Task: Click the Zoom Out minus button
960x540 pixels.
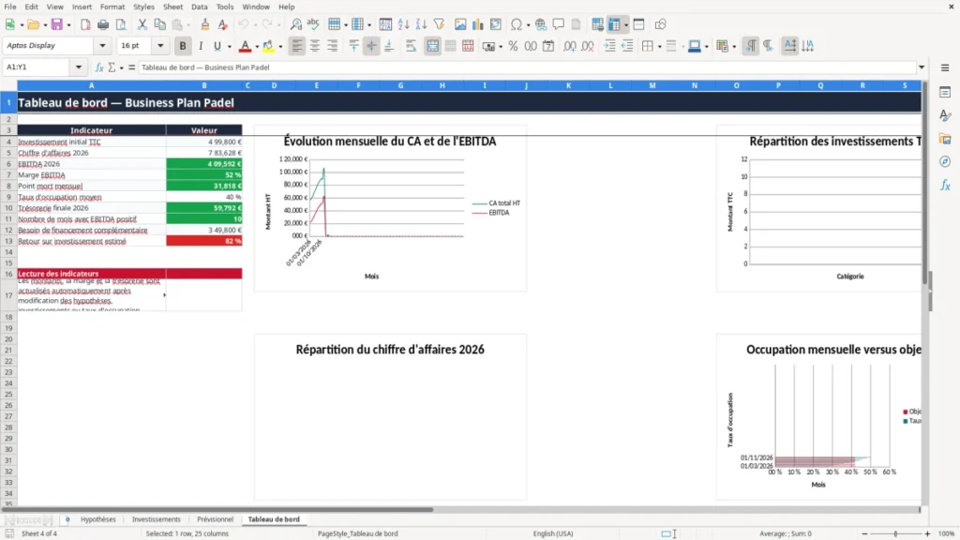Action: point(864,533)
